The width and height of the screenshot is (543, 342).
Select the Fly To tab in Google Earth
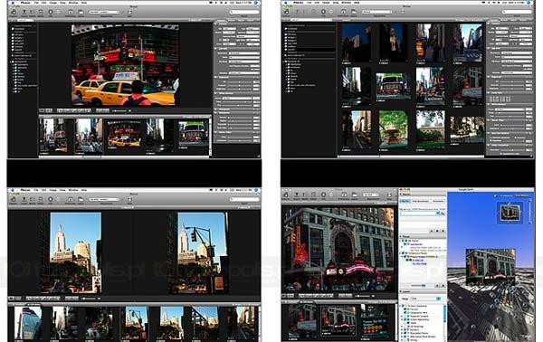click(405, 201)
